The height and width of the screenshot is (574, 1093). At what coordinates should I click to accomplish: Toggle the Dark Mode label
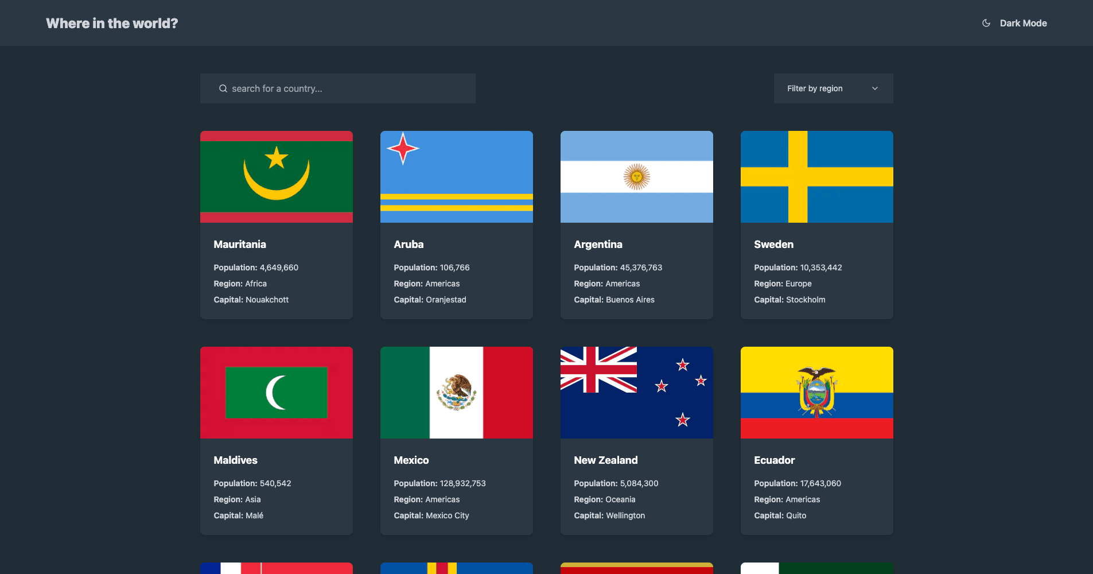1023,23
